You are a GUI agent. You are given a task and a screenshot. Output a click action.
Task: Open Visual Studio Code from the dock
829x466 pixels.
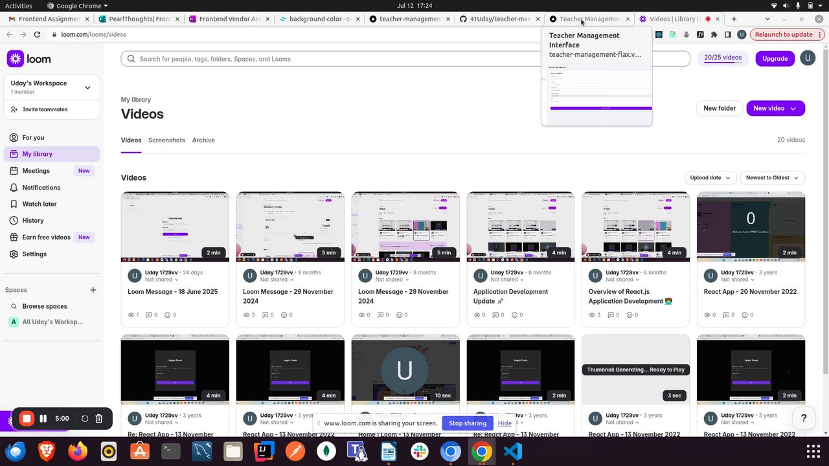[x=512, y=451]
